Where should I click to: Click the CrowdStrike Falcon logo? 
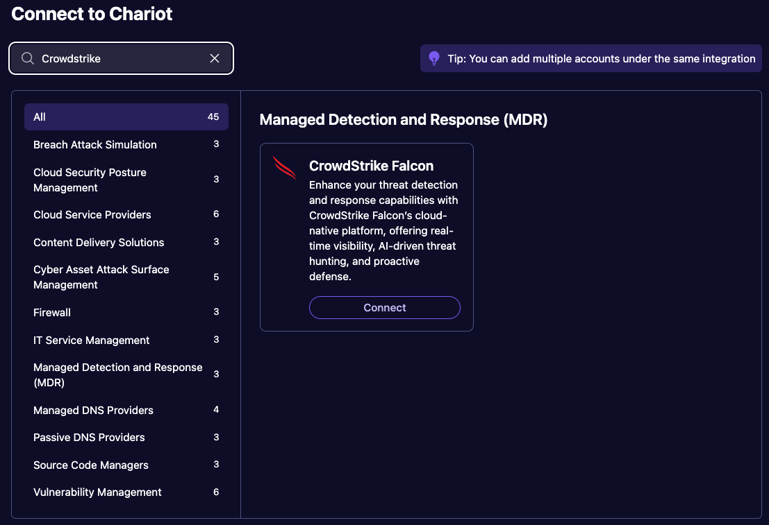(x=284, y=168)
